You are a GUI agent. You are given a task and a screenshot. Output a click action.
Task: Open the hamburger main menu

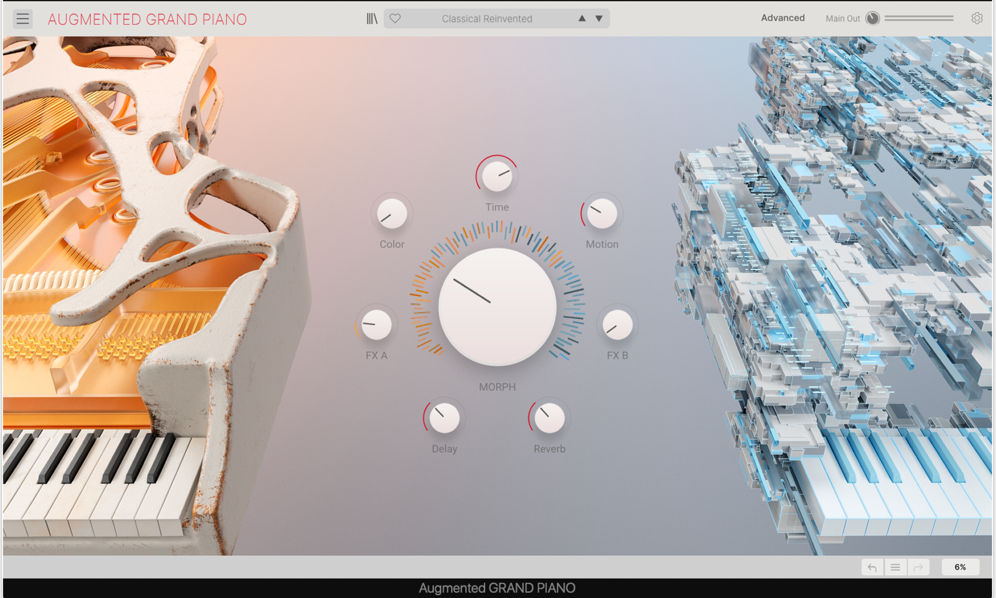tap(22, 19)
